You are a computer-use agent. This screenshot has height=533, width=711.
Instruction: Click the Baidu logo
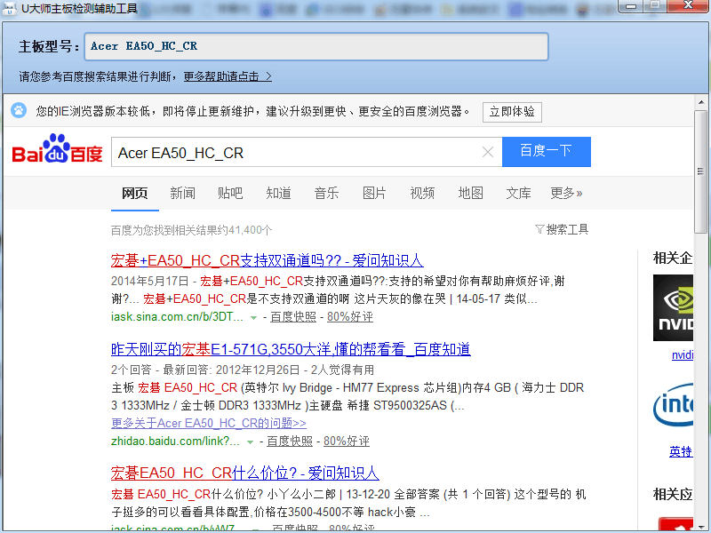click(57, 151)
